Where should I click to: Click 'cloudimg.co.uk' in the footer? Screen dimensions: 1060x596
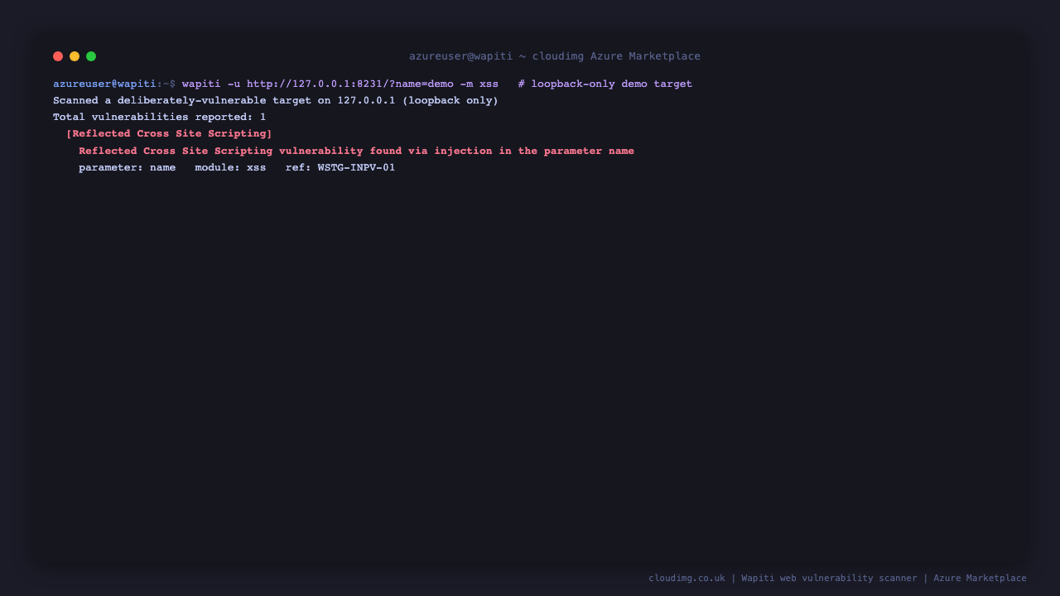[x=687, y=578]
